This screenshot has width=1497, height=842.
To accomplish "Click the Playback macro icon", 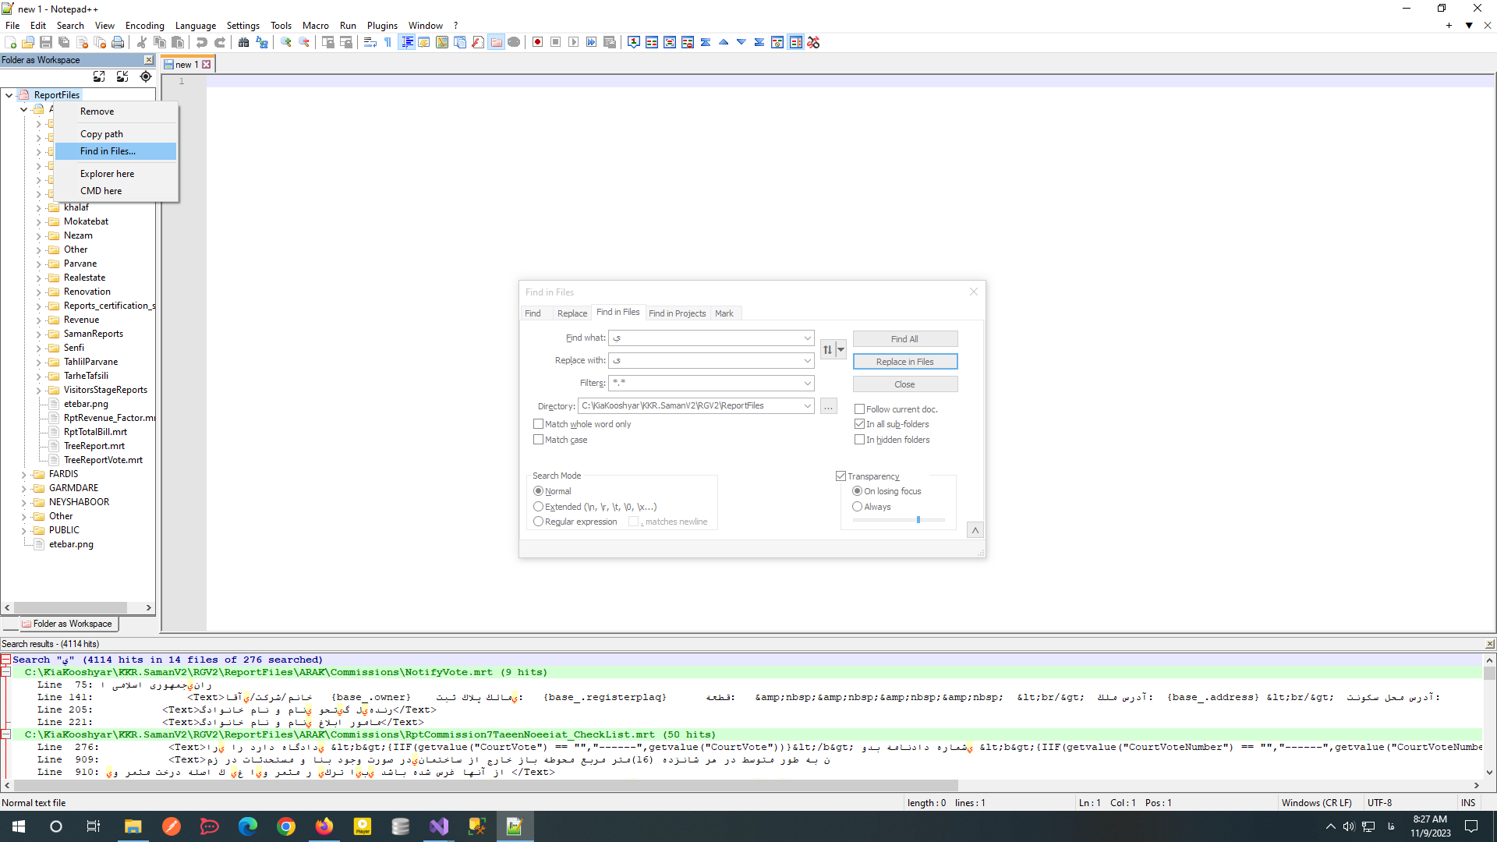I will pos(574,42).
